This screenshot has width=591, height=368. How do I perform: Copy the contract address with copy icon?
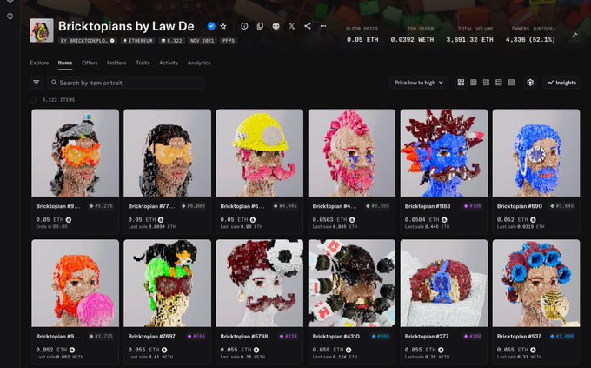click(x=260, y=26)
